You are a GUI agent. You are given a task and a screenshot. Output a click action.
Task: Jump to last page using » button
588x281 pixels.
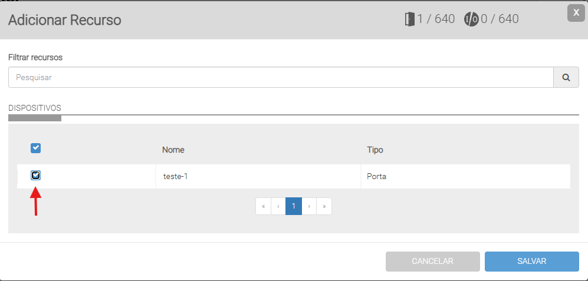click(x=324, y=206)
